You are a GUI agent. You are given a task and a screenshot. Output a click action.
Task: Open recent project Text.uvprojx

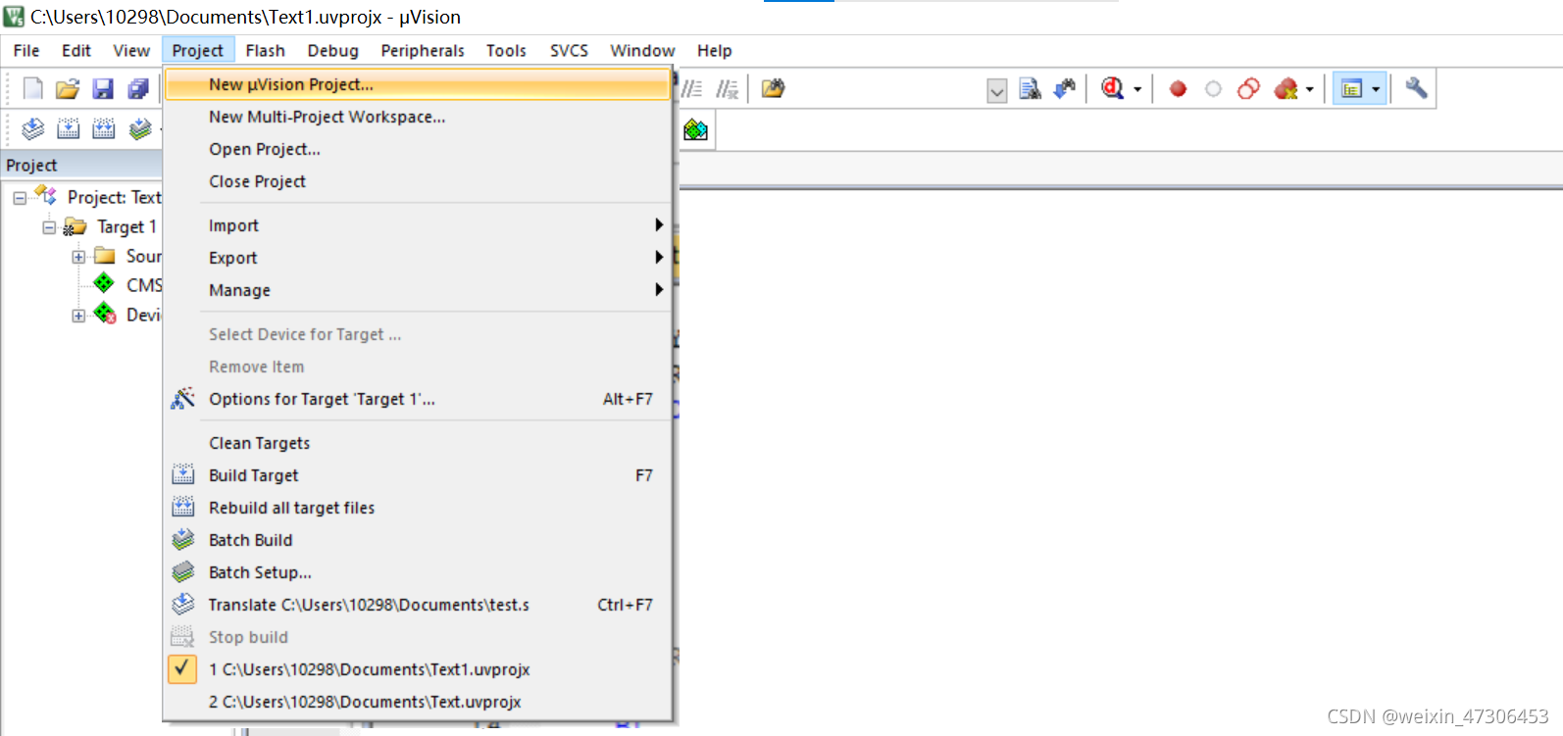(x=418, y=702)
